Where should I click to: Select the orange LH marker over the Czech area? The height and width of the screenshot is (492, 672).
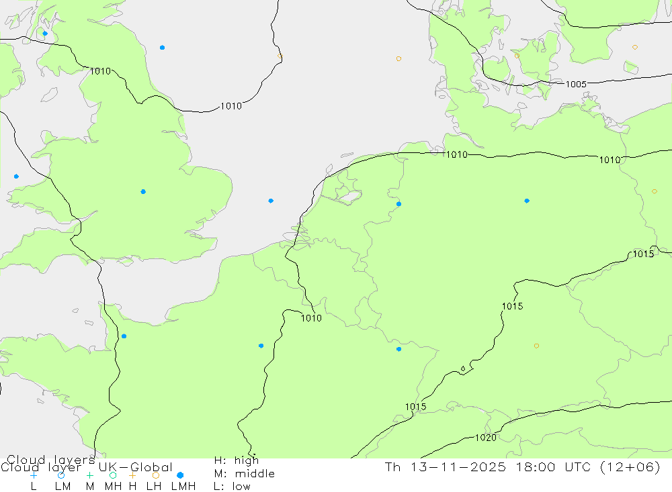pyautogui.click(x=536, y=346)
